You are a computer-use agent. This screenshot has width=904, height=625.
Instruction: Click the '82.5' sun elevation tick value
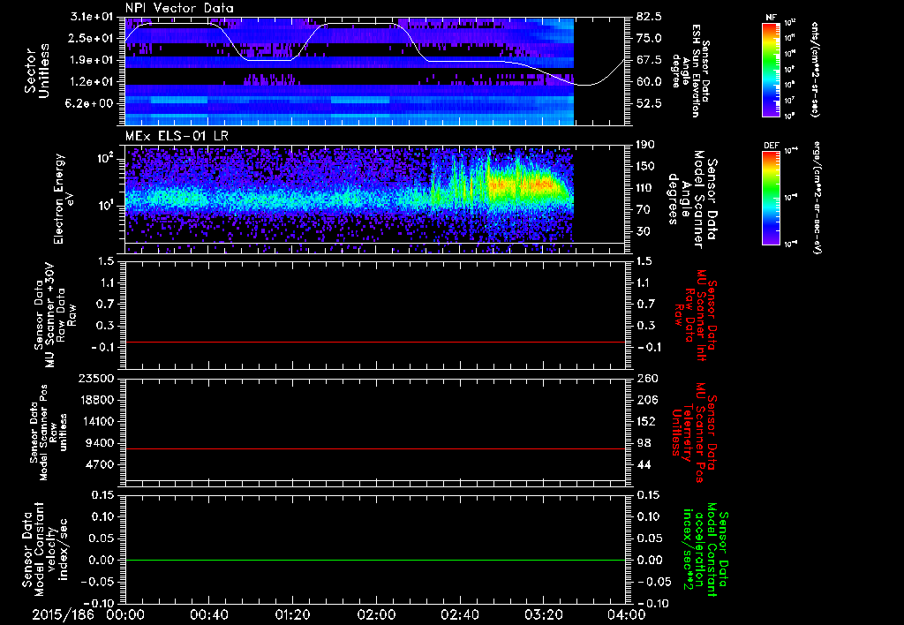[649, 17]
